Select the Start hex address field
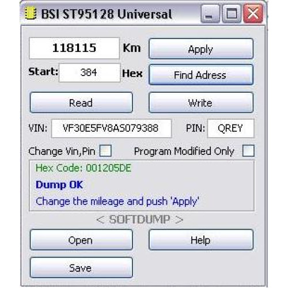Screen dimensions: 288x288 [x=89, y=73]
